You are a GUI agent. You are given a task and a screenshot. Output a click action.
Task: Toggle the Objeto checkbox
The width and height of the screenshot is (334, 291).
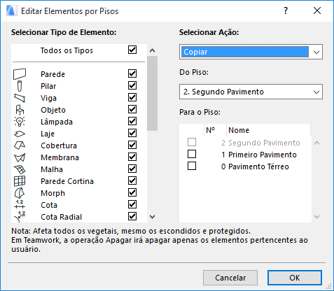(x=132, y=109)
